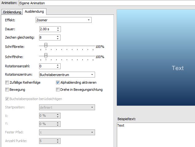Decrease Rotationsanzahl with down arrow
Screen dimensions: 195x147
(x=58, y=68)
